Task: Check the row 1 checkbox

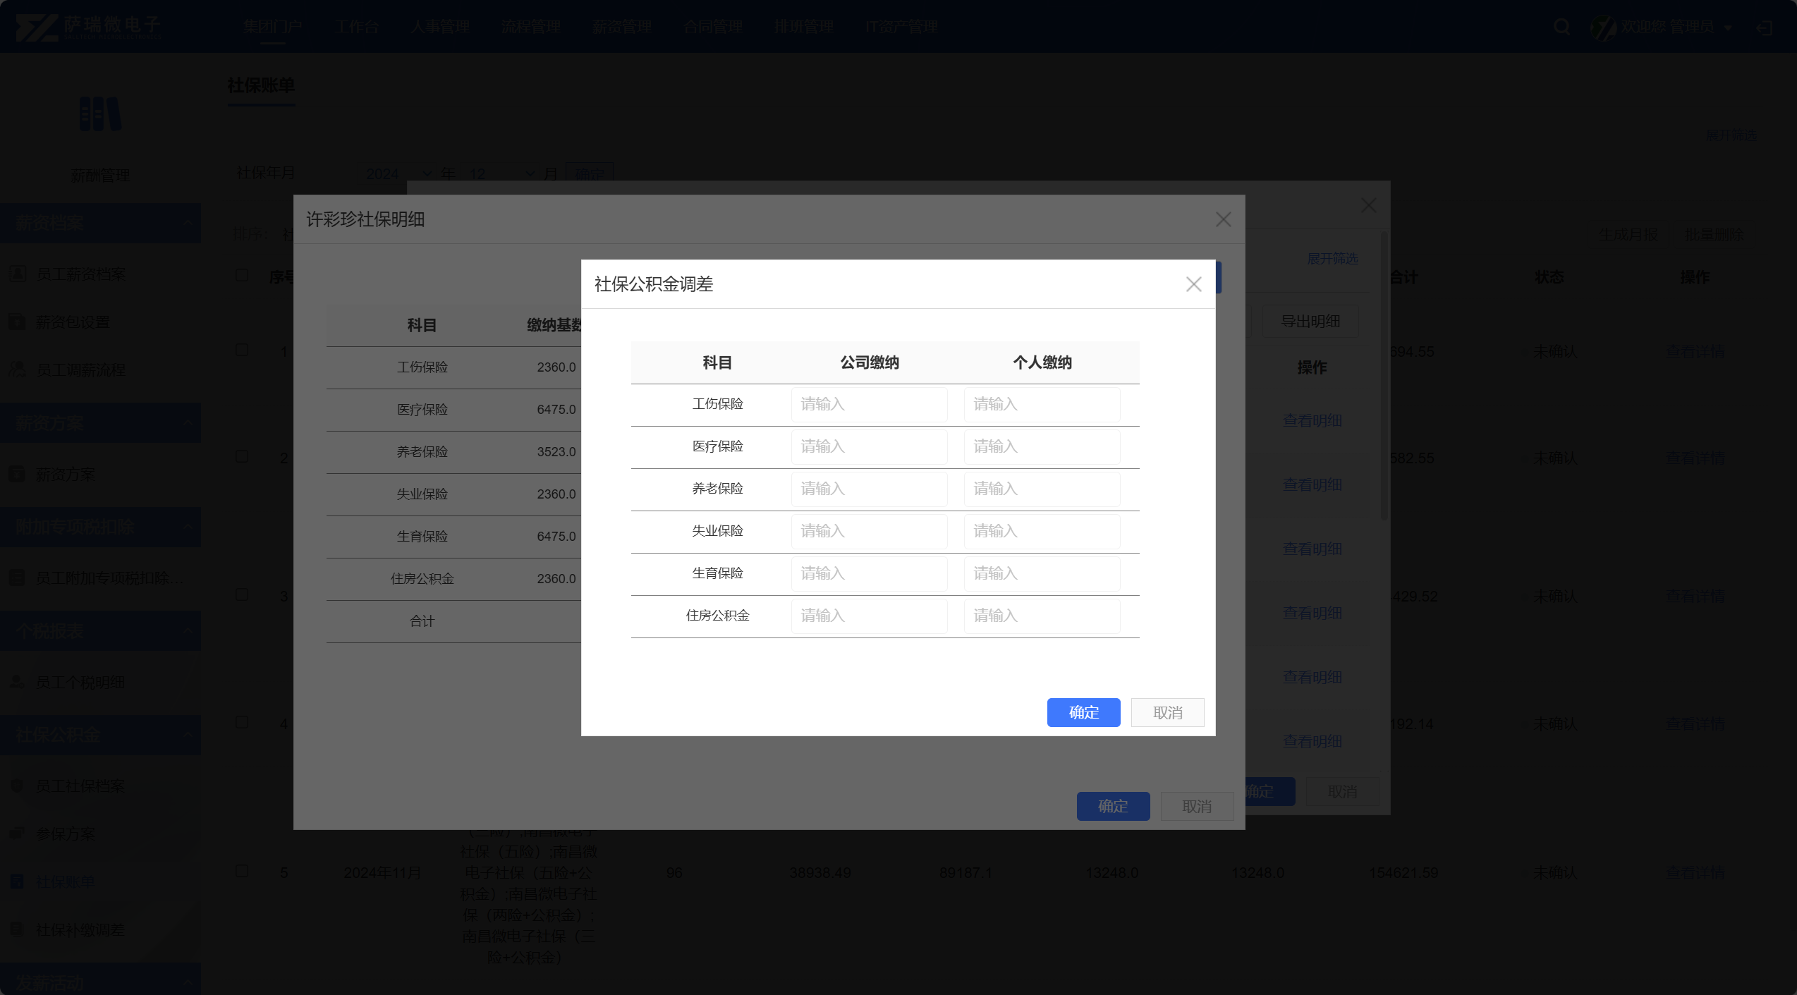Action: click(242, 350)
